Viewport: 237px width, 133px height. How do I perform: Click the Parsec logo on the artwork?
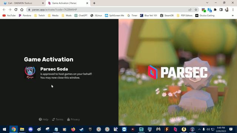[178, 72]
